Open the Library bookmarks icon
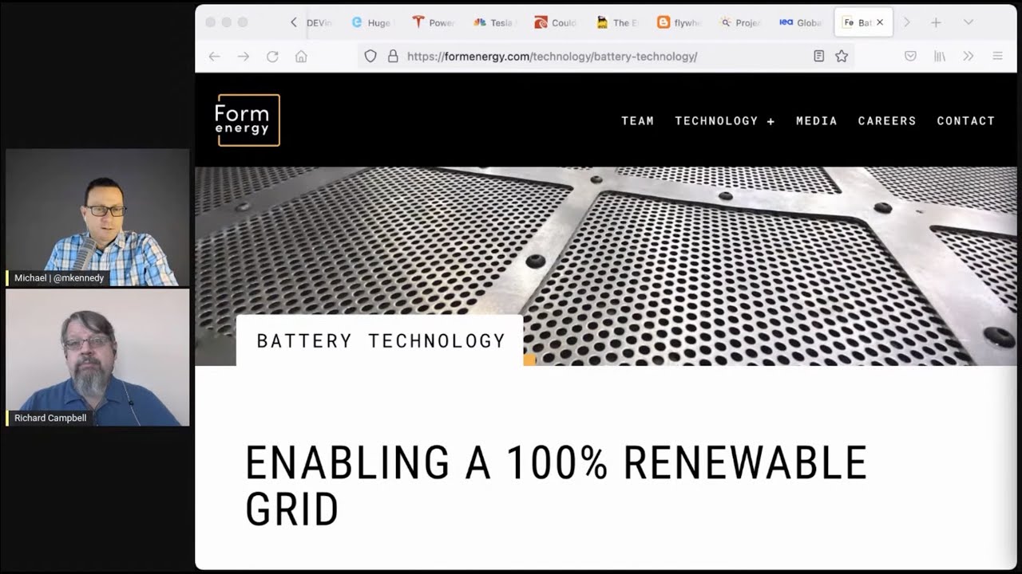Viewport: 1022px width, 574px height. [x=940, y=57]
